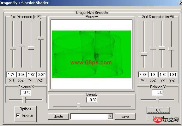182x126 pixels.
Task: Click the Balance X slider handle
Action: (x=24, y=100)
